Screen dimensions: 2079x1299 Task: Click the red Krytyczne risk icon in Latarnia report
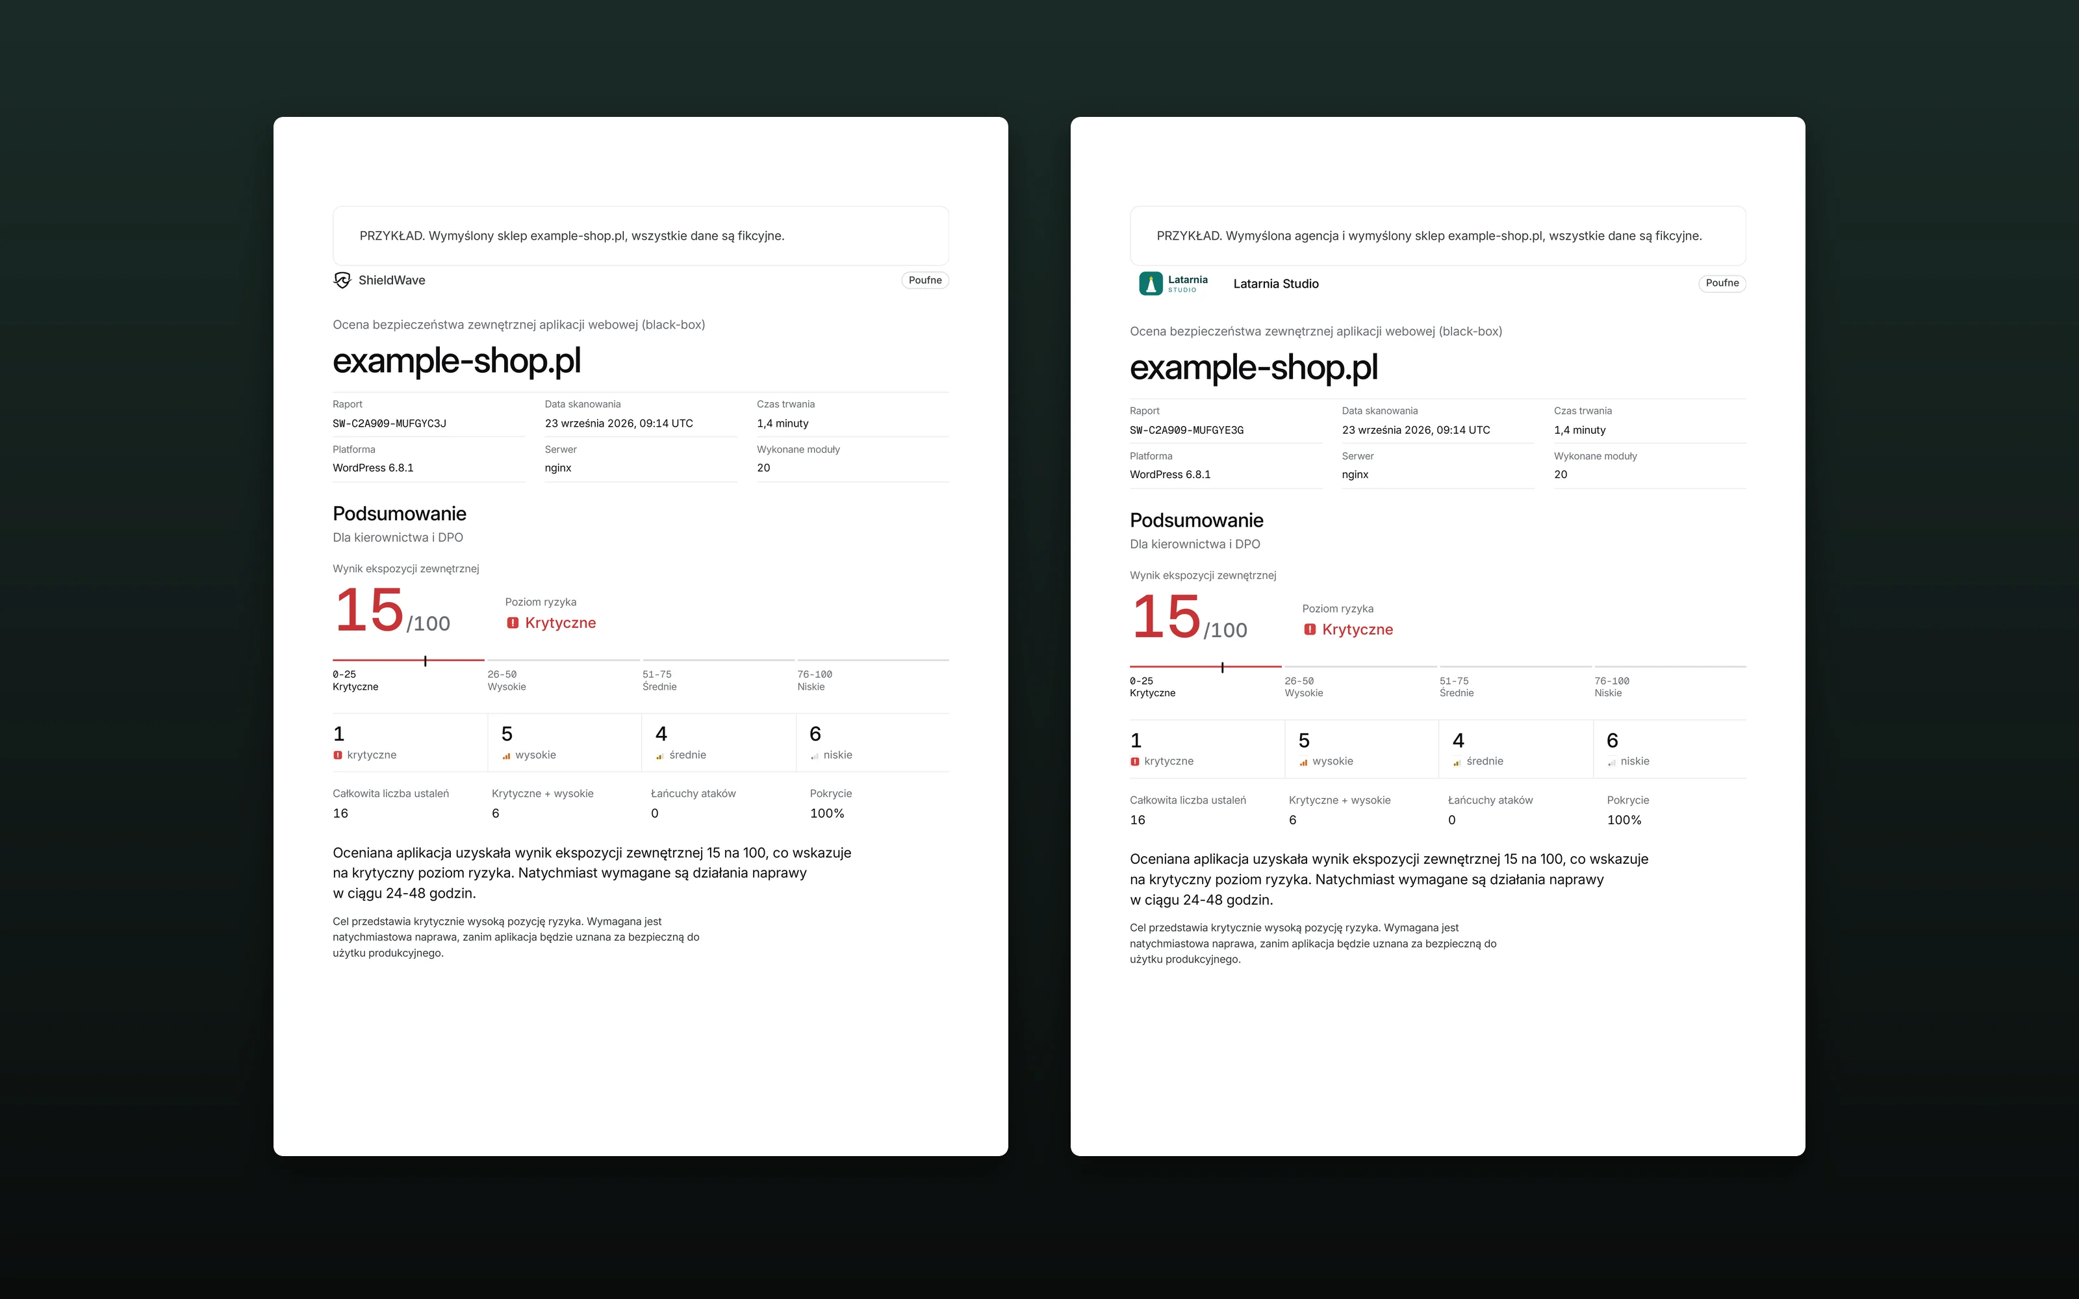click(1310, 630)
